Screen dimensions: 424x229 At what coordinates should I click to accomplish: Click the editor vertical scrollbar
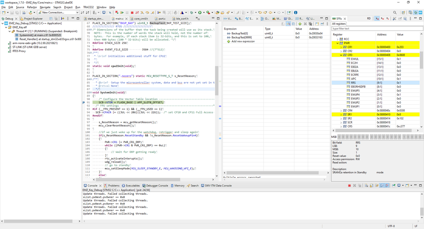216,81
